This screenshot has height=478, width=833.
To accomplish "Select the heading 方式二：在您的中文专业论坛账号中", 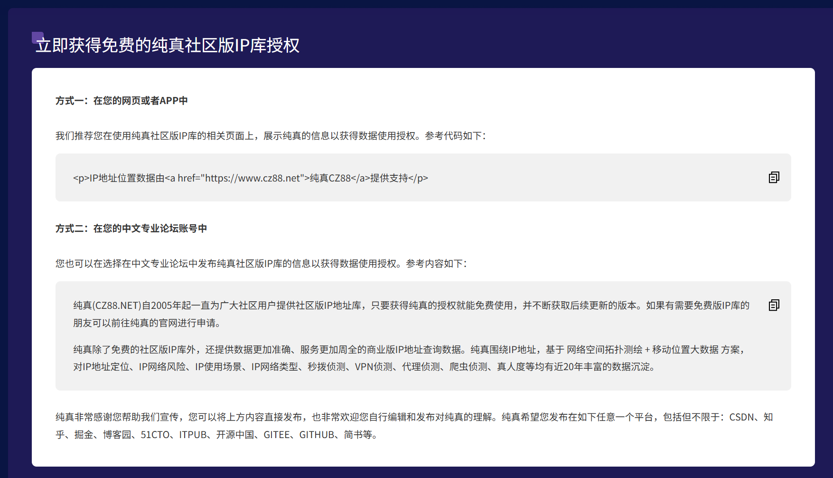I will [x=131, y=229].
